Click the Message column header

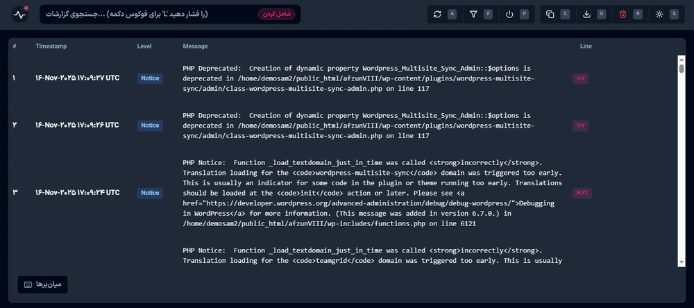click(195, 46)
